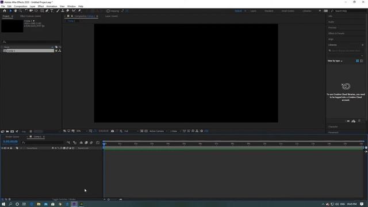Open the Effect menu
The width and height of the screenshot is (368, 207).
(41, 6)
